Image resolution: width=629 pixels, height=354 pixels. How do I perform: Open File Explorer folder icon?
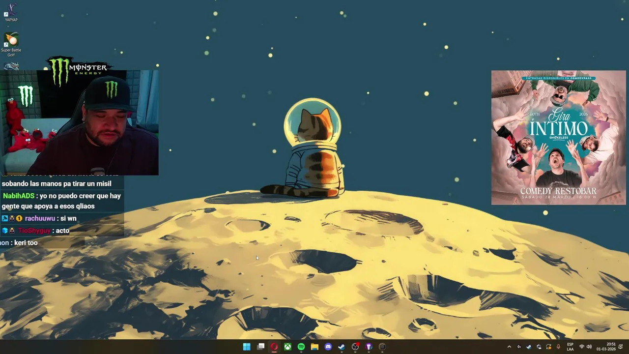(x=314, y=347)
